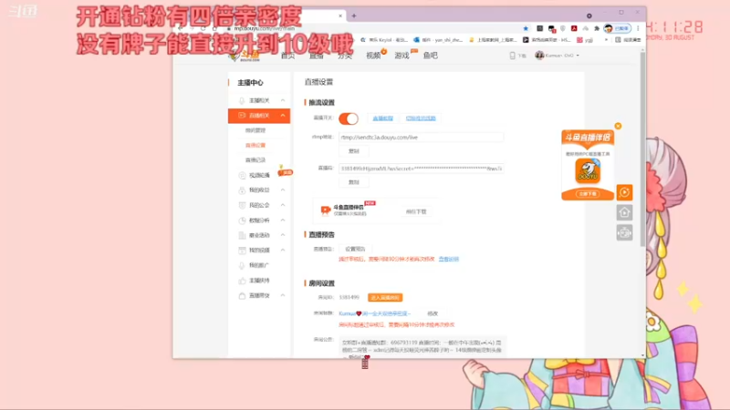Select 房间管理 in the sidebar
Image resolution: width=730 pixels, height=410 pixels.
pos(255,130)
